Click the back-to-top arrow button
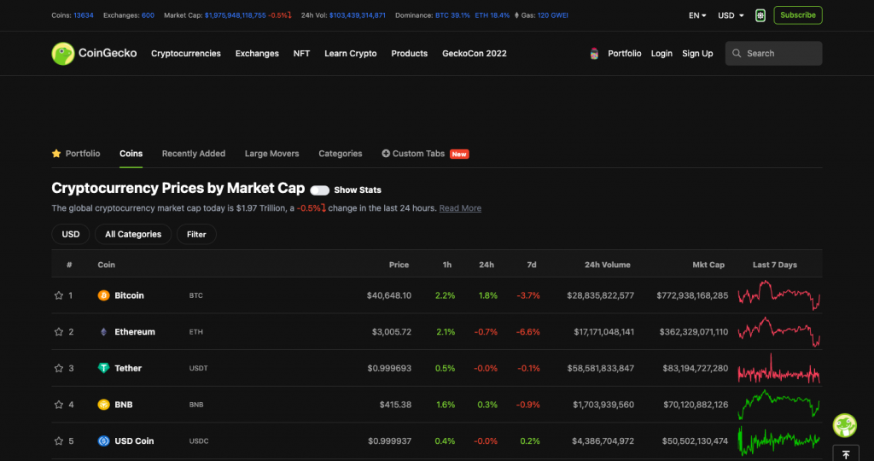The width and height of the screenshot is (874, 461). [846, 454]
